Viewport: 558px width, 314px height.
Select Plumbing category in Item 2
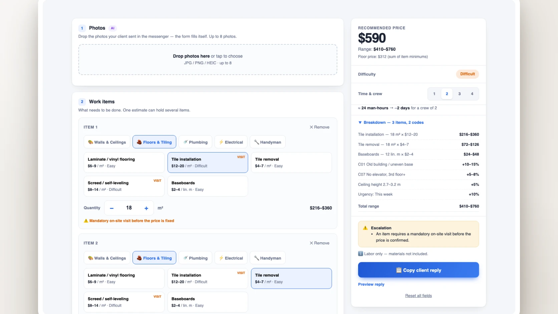(195, 258)
